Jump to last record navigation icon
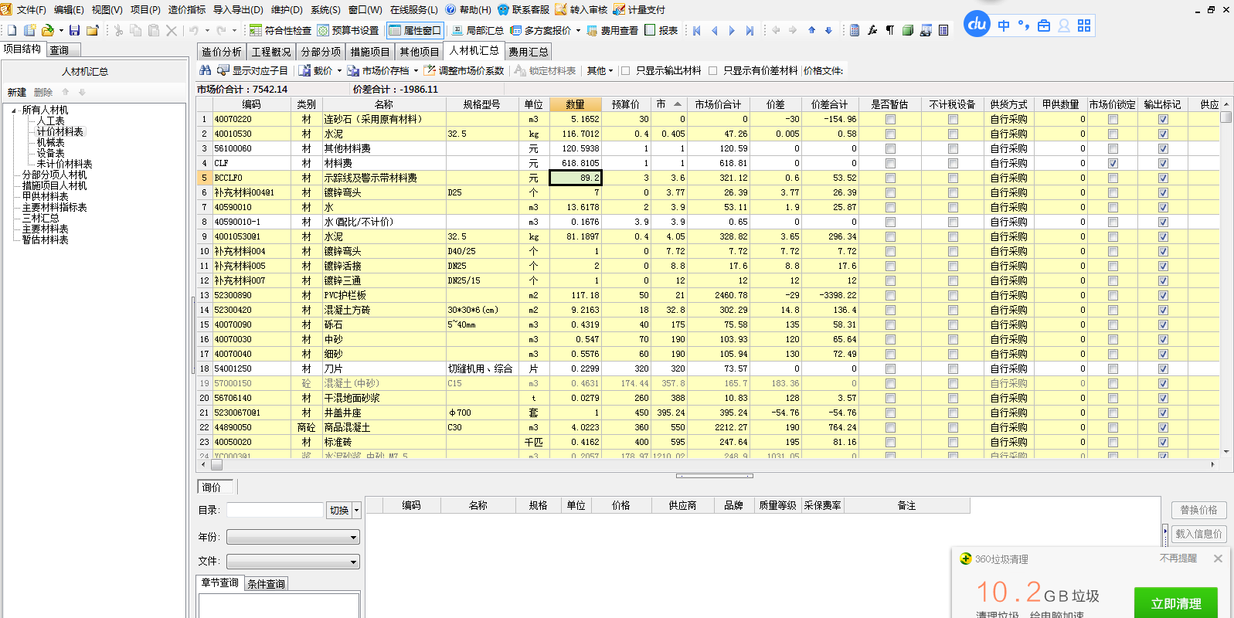This screenshot has width=1234, height=618. tap(749, 30)
